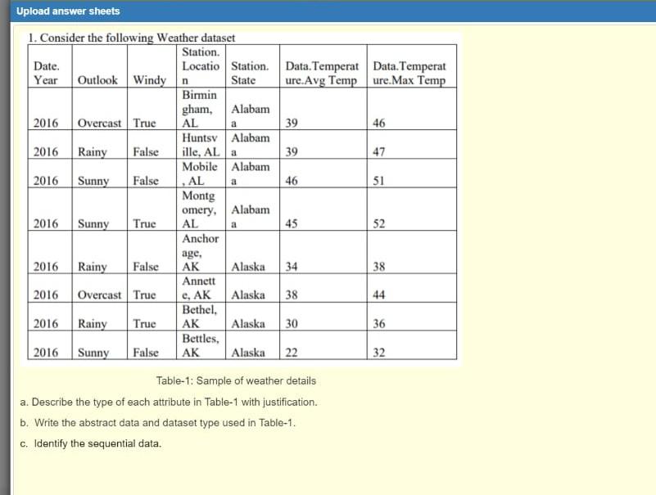
Task: Click the Max Temp value 47
Action: (x=378, y=151)
